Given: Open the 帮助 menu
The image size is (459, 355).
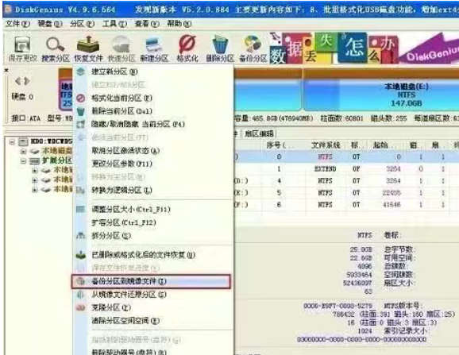Looking at the screenshot, I should [179, 23].
